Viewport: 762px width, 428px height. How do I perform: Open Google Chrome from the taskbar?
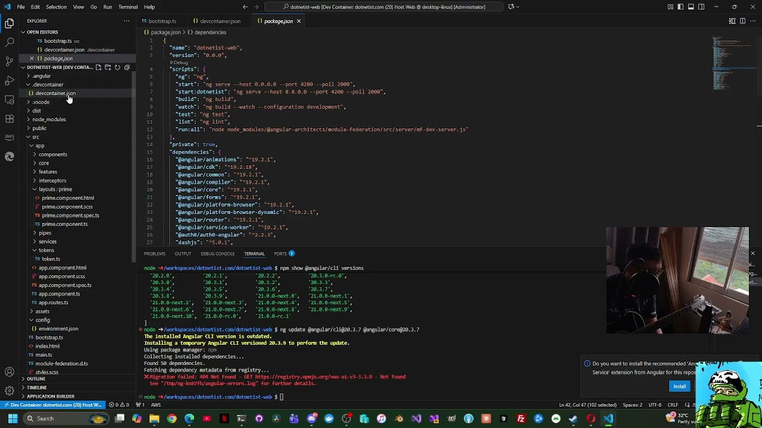tap(171, 418)
